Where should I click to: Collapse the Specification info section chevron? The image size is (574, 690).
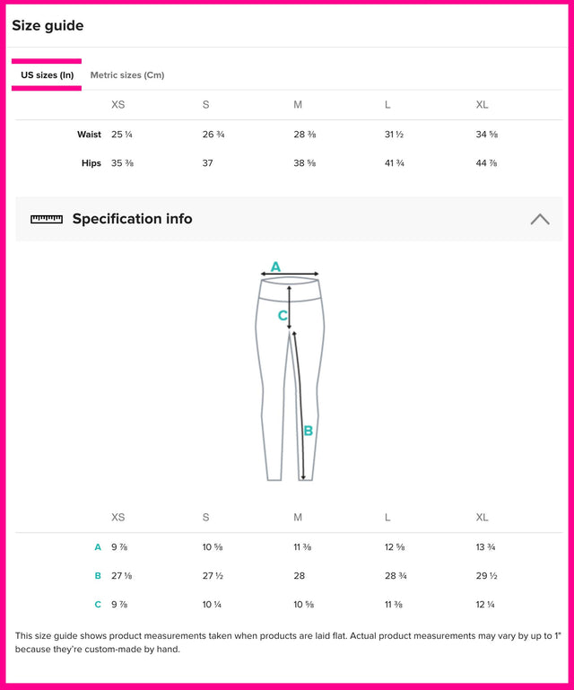click(539, 219)
